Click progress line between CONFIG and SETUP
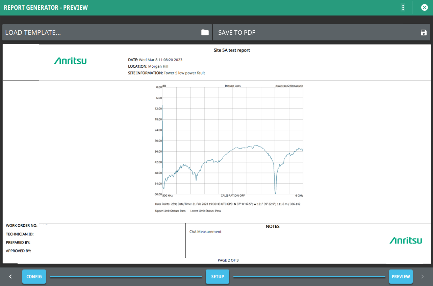The width and height of the screenshot is (433, 286). (126, 277)
